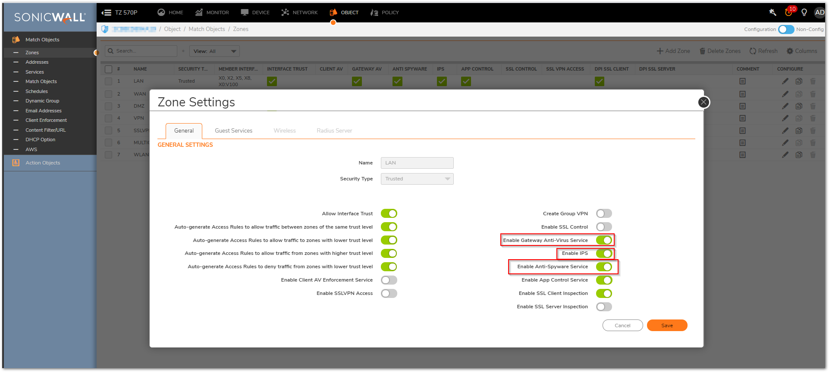Toggle Allow Interface Trust switch
Image resolution: width=829 pixels, height=372 pixels.
pyautogui.click(x=389, y=214)
